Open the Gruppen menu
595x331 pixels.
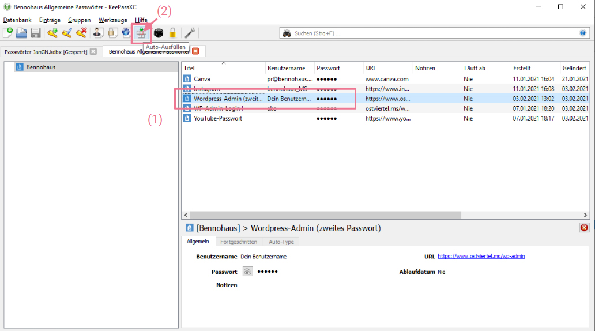click(80, 20)
